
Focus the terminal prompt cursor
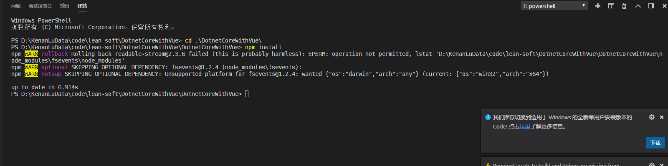tap(247, 94)
